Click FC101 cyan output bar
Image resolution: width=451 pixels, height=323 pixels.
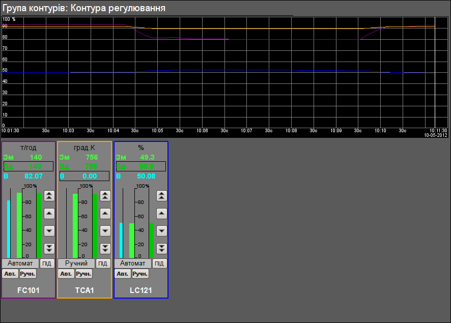click(x=9, y=229)
